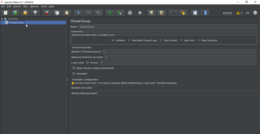Click the Thread Group gear icon

pos(7,23)
